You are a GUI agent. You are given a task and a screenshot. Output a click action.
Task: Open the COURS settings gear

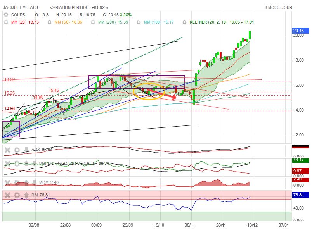pos(6,15)
